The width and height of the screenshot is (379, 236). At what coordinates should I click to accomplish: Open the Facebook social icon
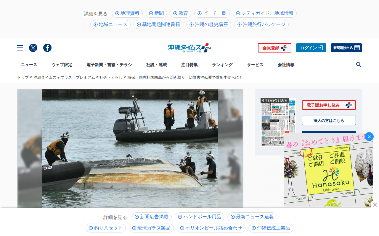tap(47, 48)
